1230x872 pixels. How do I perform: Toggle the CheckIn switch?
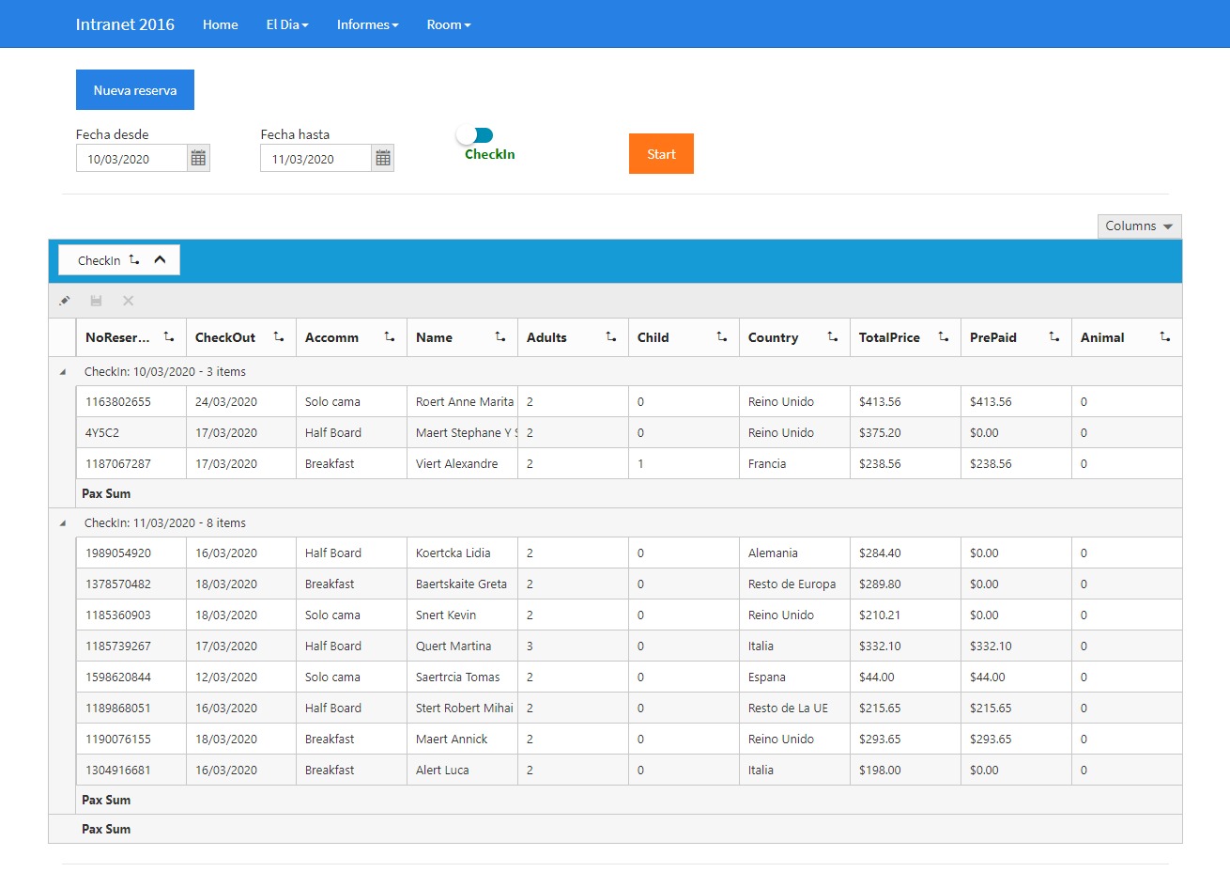(475, 136)
